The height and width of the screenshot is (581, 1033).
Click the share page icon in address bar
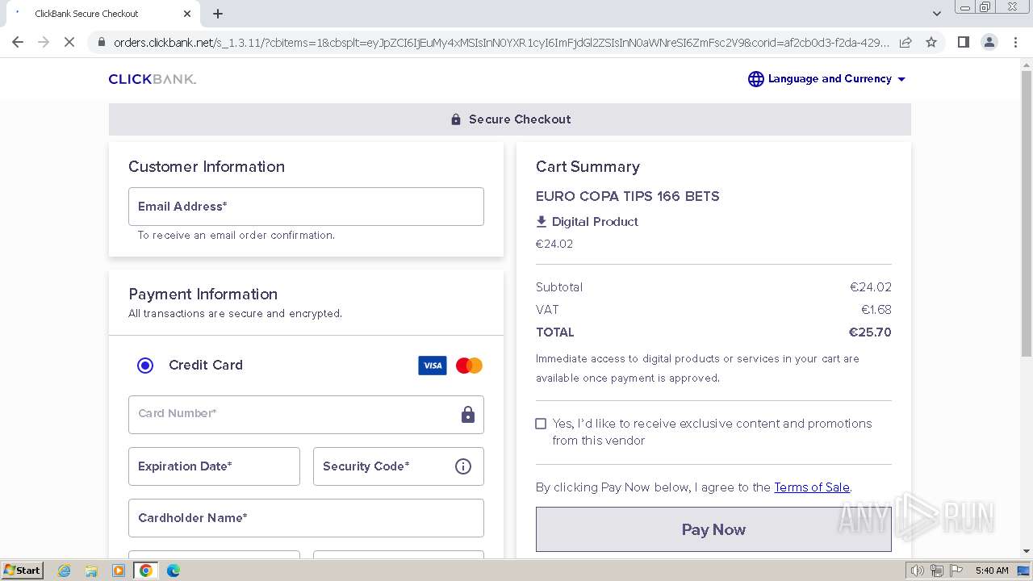(905, 42)
